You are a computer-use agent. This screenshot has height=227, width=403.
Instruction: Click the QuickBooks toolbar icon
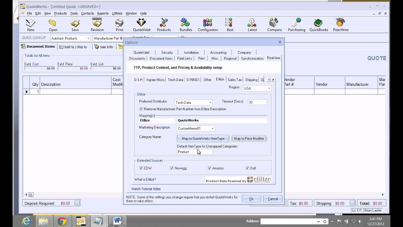tap(319, 25)
